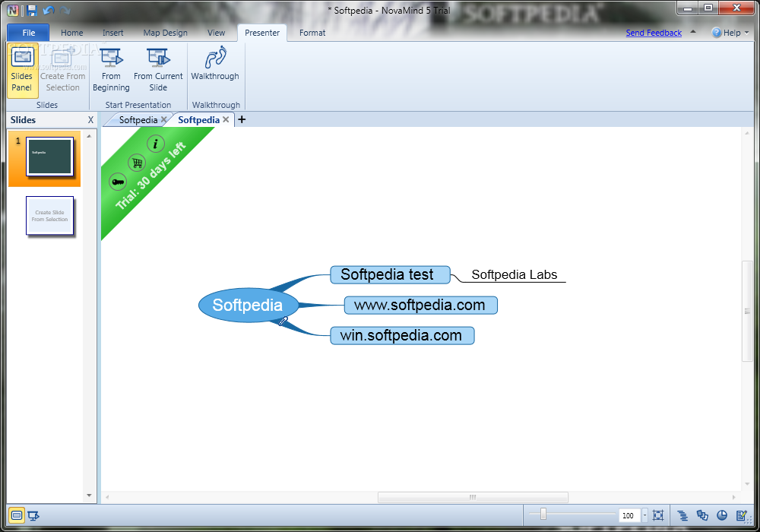Select the central Softpedia topic

pyautogui.click(x=249, y=305)
